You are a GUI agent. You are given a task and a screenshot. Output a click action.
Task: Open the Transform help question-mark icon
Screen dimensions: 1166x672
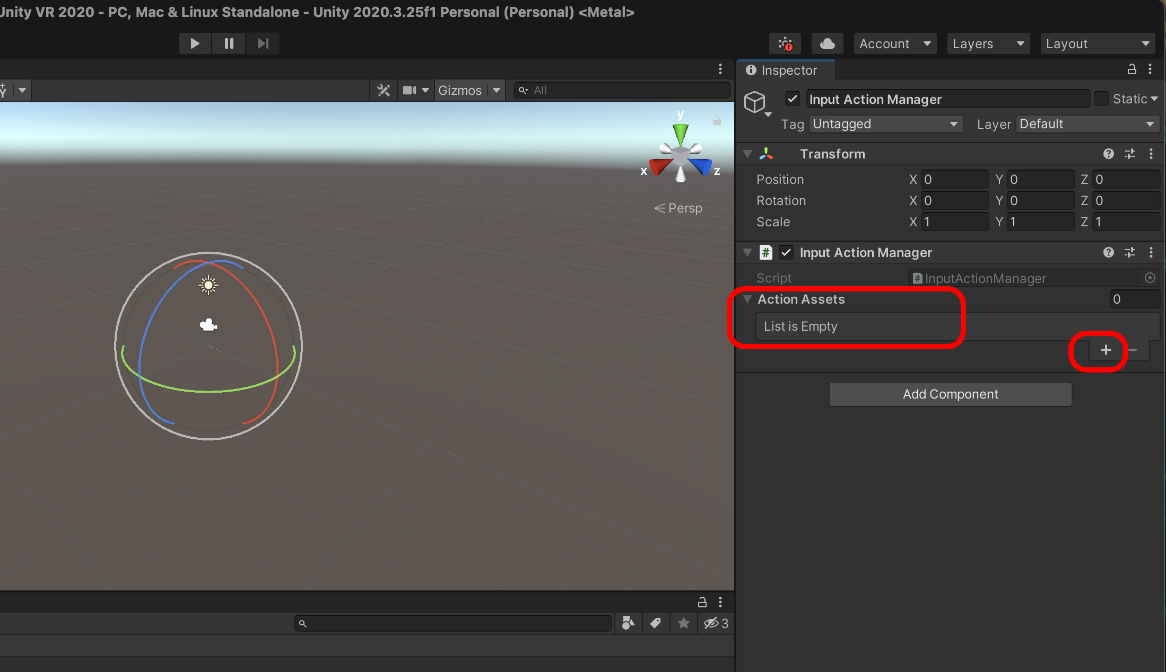(x=1108, y=154)
